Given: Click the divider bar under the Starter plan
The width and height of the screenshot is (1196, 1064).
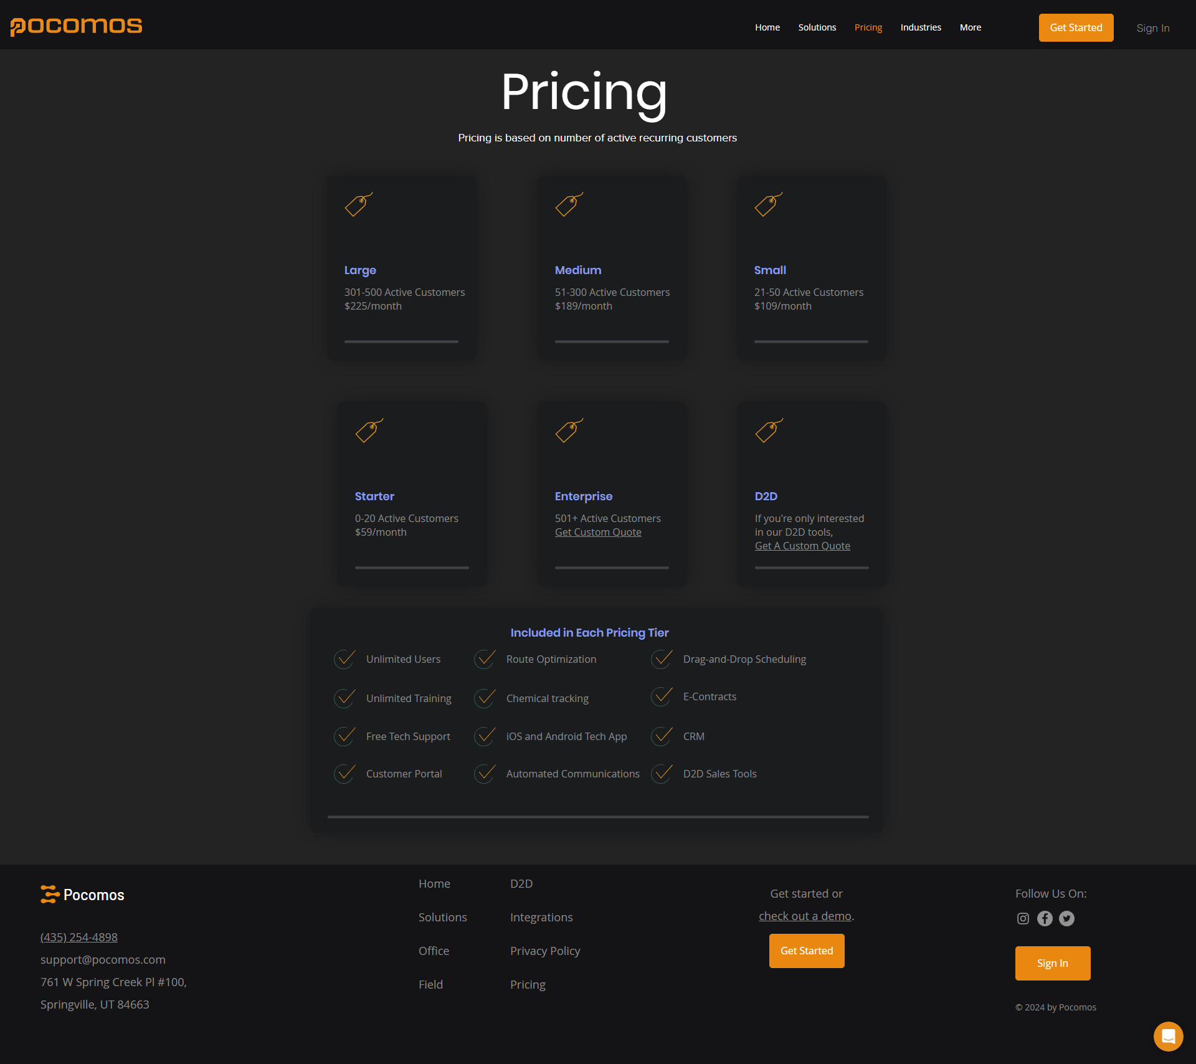Looking at the screenshot, I should [x=412, y=568].
